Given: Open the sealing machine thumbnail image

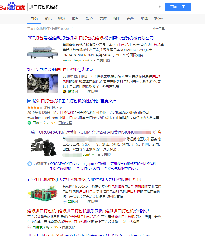Looking at the screenshot, I should pyautogui.click(x=43, y=52).
